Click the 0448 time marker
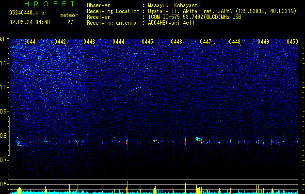305x194 pixels. 235,42
